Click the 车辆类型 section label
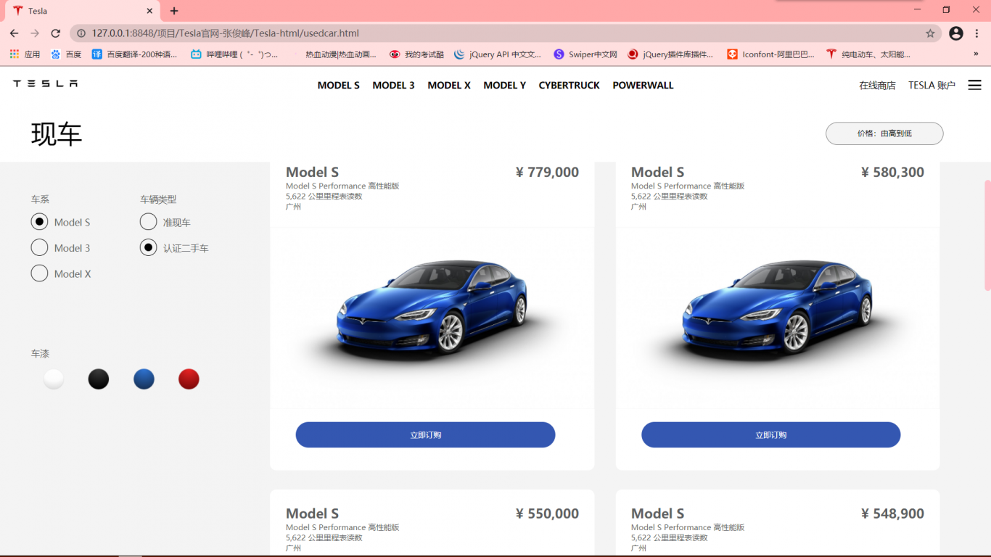 (158, 199)
